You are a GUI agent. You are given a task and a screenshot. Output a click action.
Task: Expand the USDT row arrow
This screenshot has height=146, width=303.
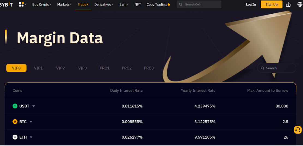[34, 106]
